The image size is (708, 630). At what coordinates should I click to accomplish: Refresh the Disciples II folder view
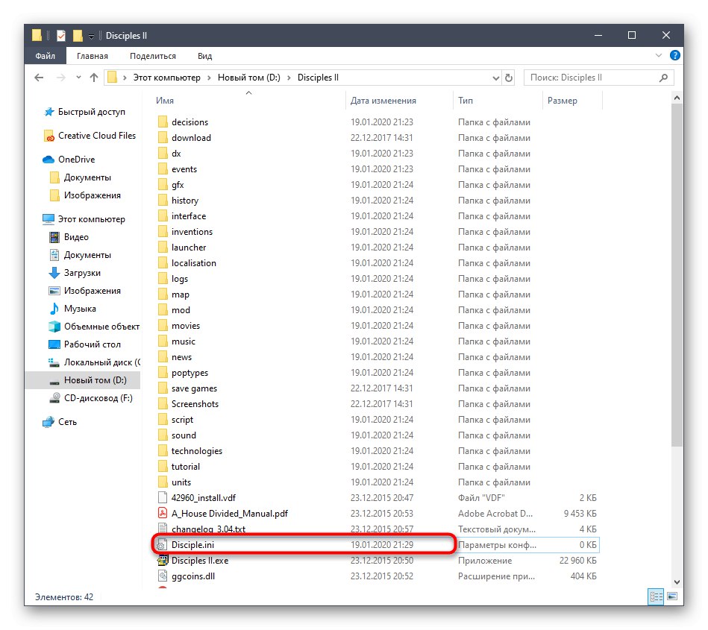click(x=509, y=78)
